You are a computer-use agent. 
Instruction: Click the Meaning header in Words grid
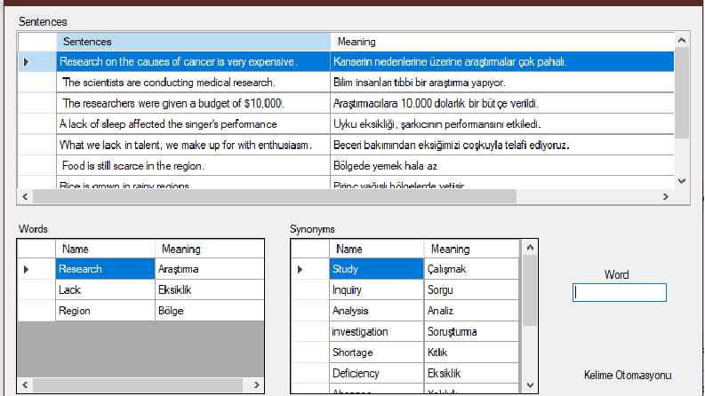coord(210,249)
